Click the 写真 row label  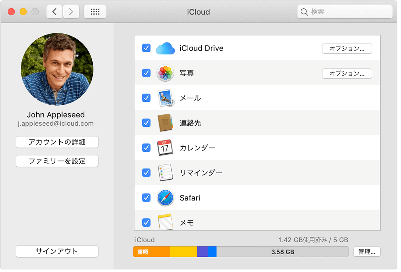click(187, 73)
